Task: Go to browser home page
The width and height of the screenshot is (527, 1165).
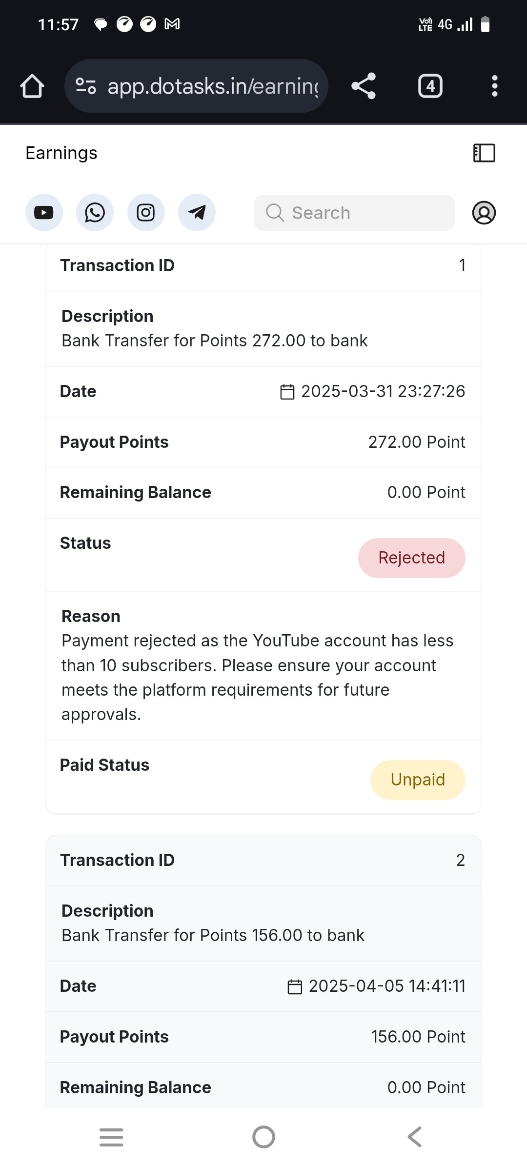Action: point(32,86)
